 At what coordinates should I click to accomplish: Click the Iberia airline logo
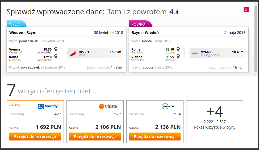pos(73,53)
